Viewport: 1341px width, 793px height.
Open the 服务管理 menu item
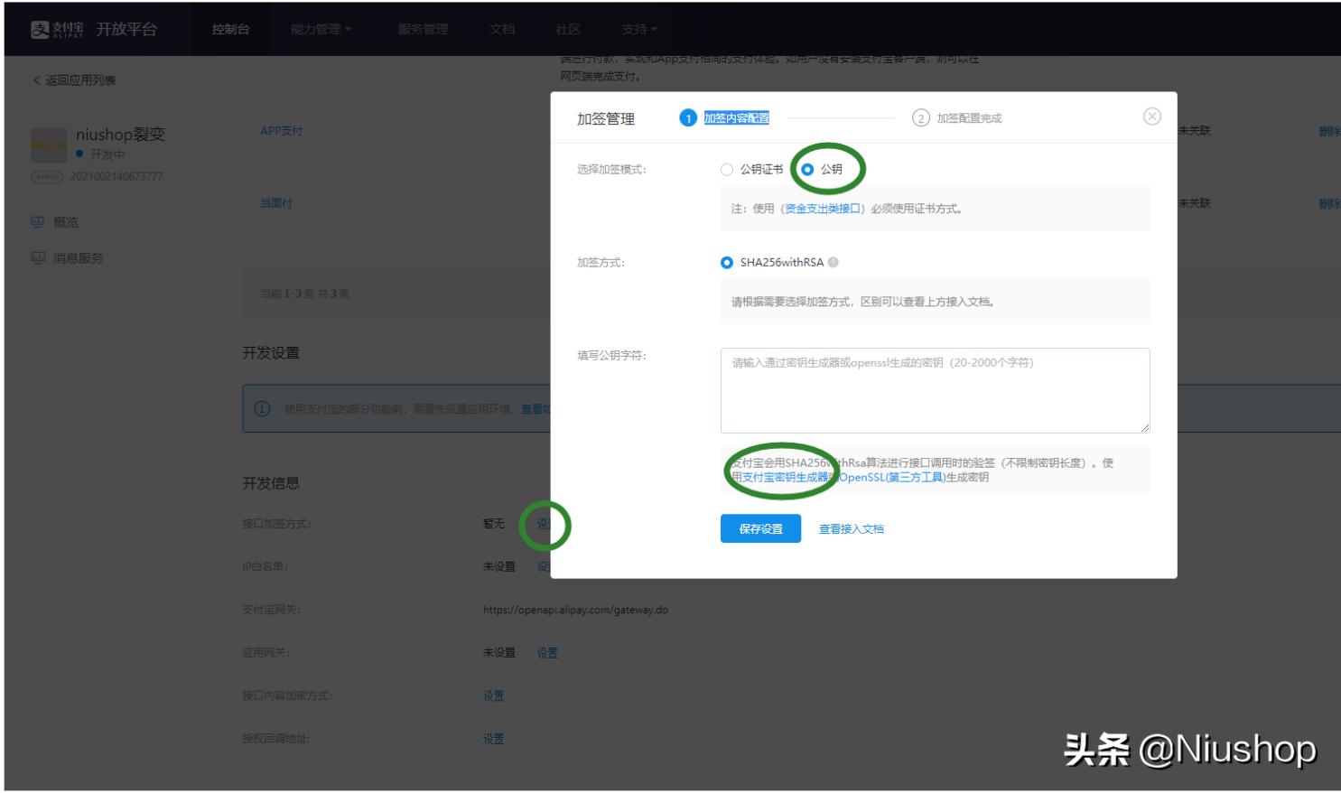point(423,29)
